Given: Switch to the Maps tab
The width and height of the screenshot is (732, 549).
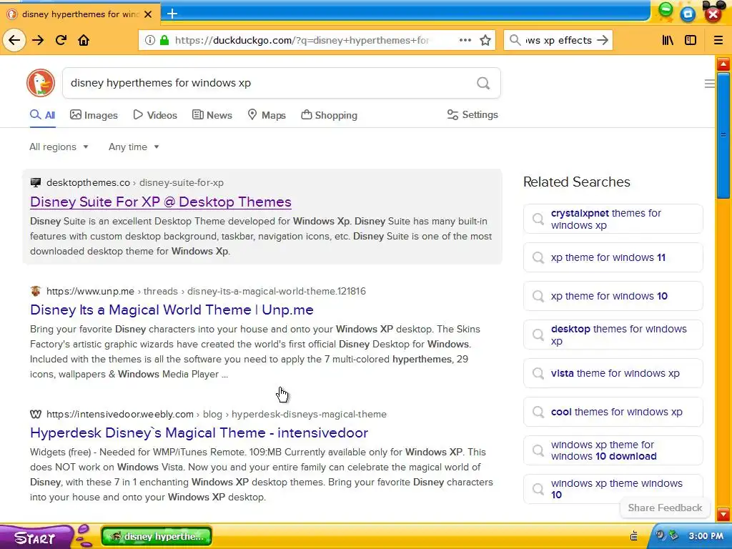Looking at the screenshot, I should pyautogui.click(x=267, y=115).
